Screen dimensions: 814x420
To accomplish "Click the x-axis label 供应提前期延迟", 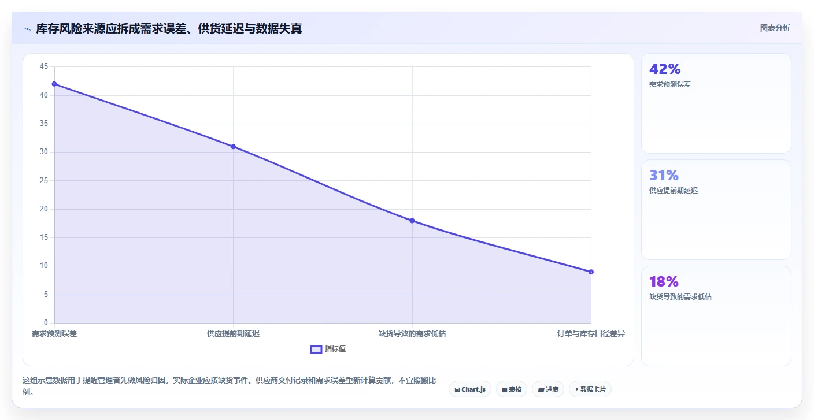I will point(233,333).
